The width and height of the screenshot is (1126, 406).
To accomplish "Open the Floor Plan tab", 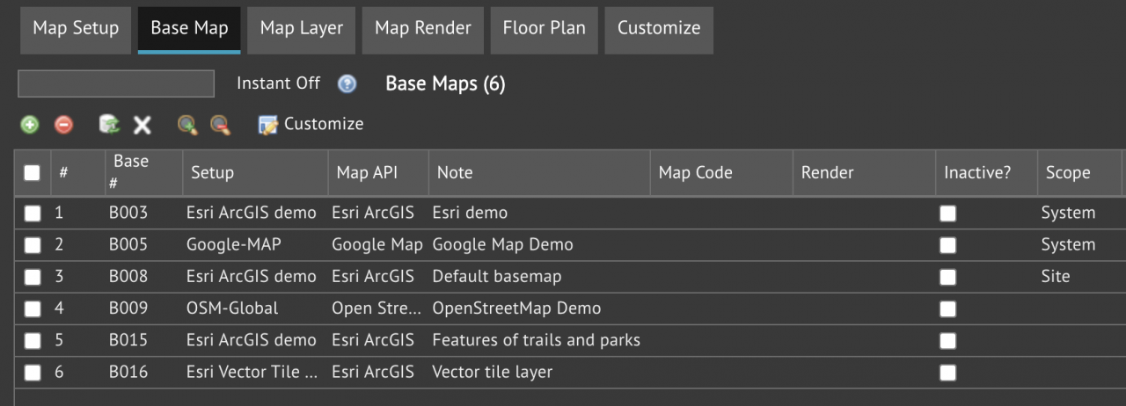I will 544,28.
